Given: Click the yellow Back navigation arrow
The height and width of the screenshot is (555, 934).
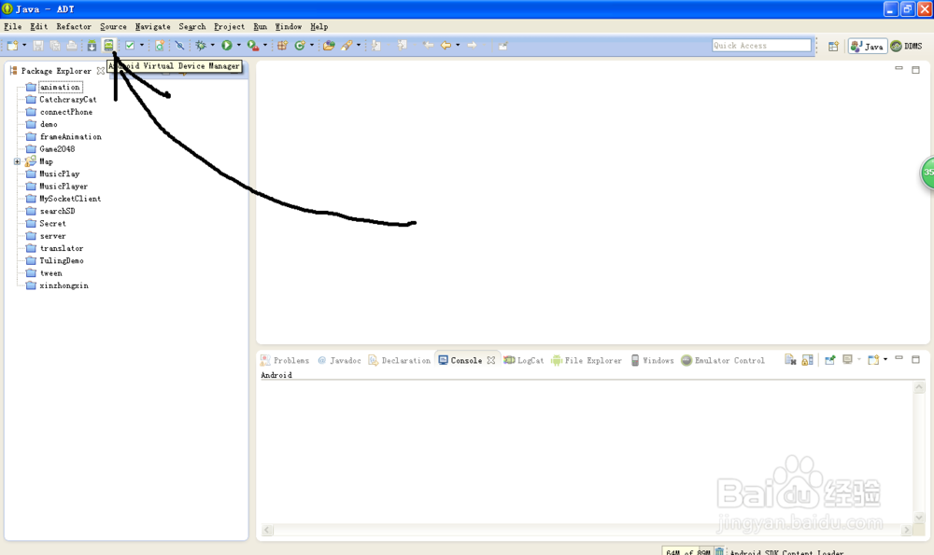Looking at the screenshot, I should [x=446, y=45].
